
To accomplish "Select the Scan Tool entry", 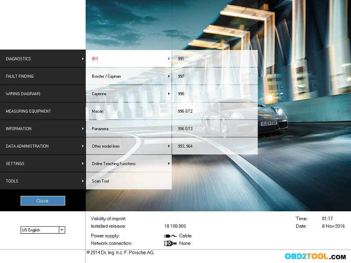I will click(129, 181).
